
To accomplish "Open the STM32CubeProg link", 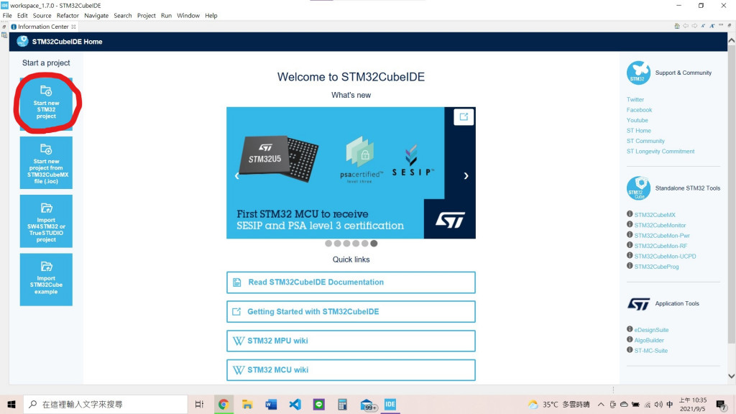I will [656, 267].
